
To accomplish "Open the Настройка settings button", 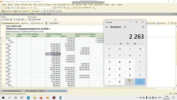I will pyautogui.click(x=151, y=23).
